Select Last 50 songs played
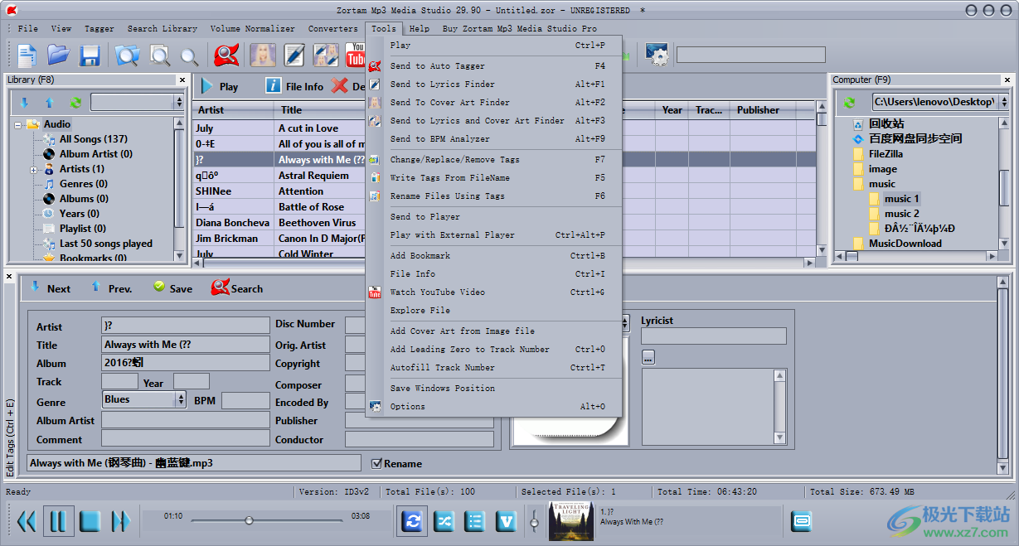Screen dimensions: 1019x546 105,244
